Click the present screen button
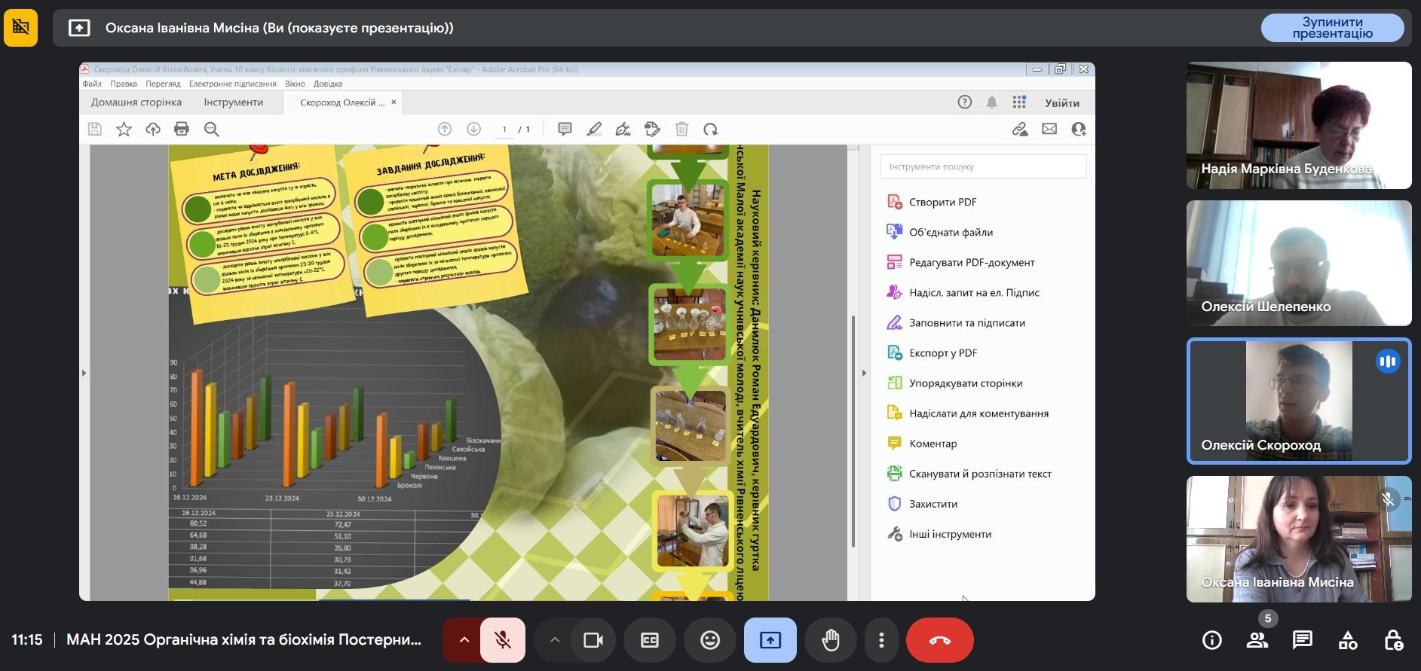This screenshot has width=1421, height=671. click(770, 640)
